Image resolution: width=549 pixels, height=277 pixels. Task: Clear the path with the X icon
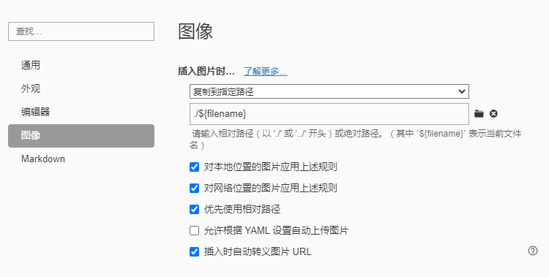[x=493, y=114]
